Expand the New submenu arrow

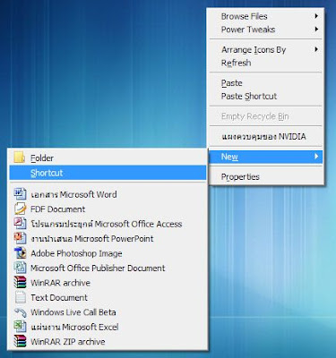(316, 156)
